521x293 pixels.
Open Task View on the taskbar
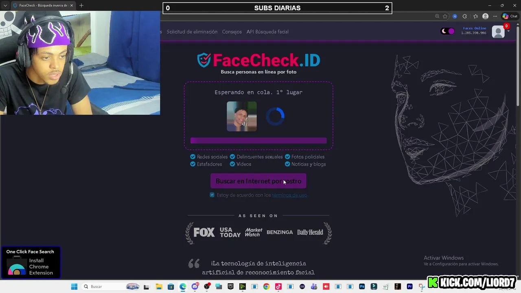[x=147, y=286]
